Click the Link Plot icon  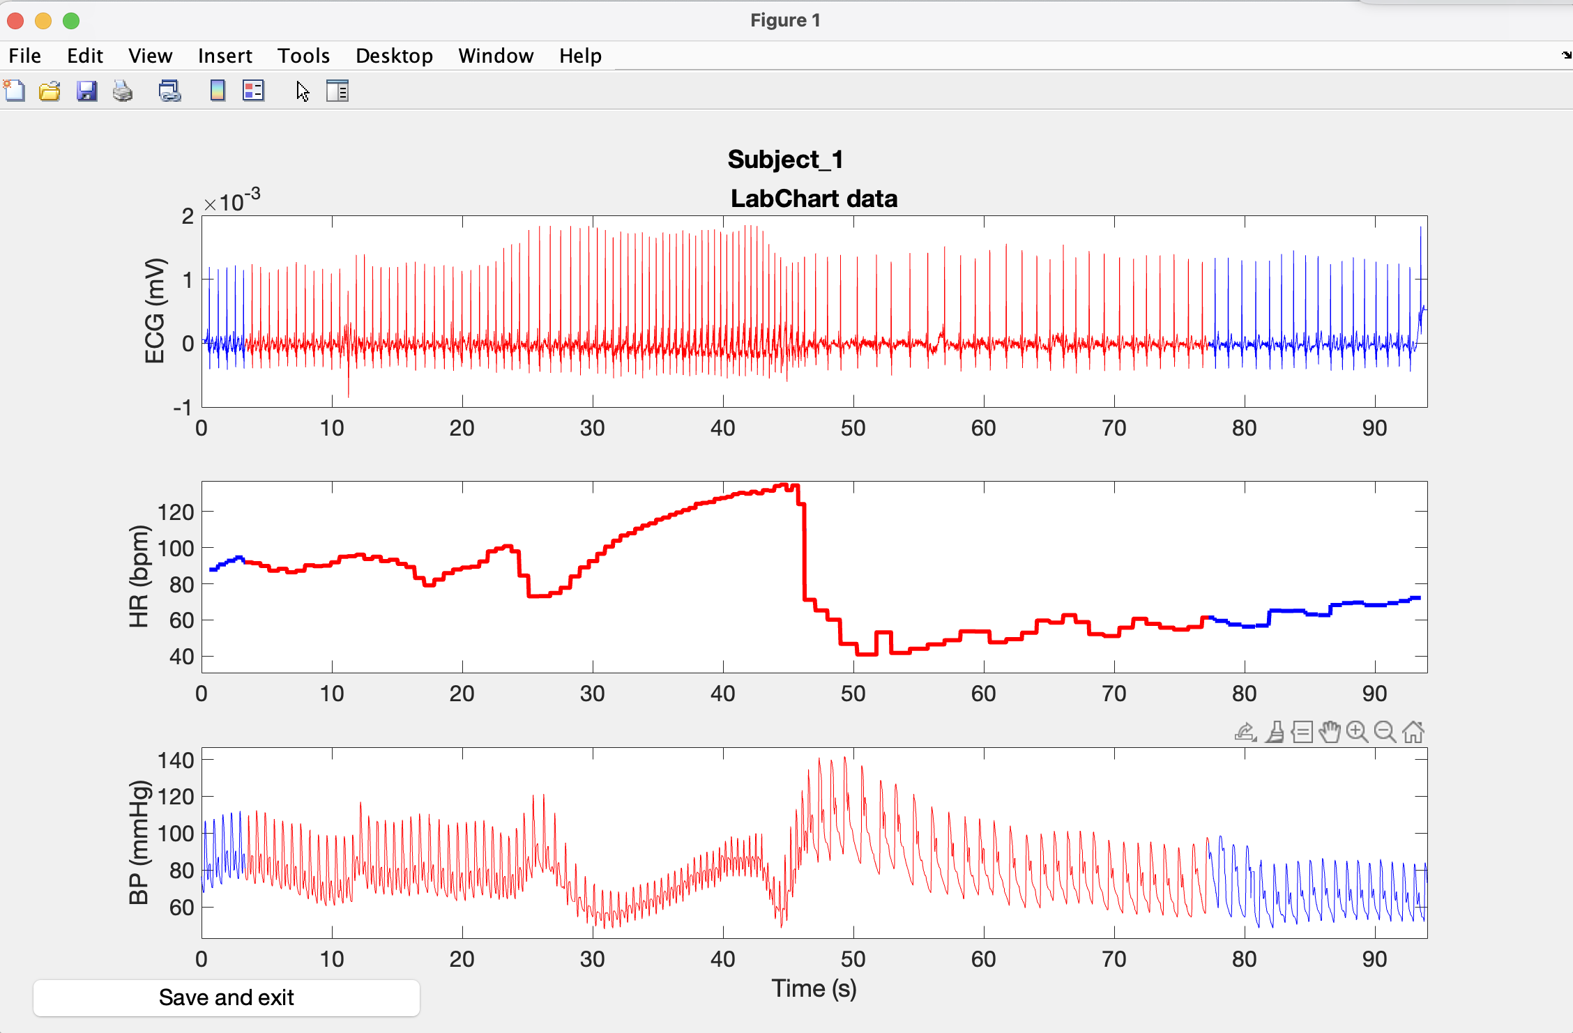169,91
